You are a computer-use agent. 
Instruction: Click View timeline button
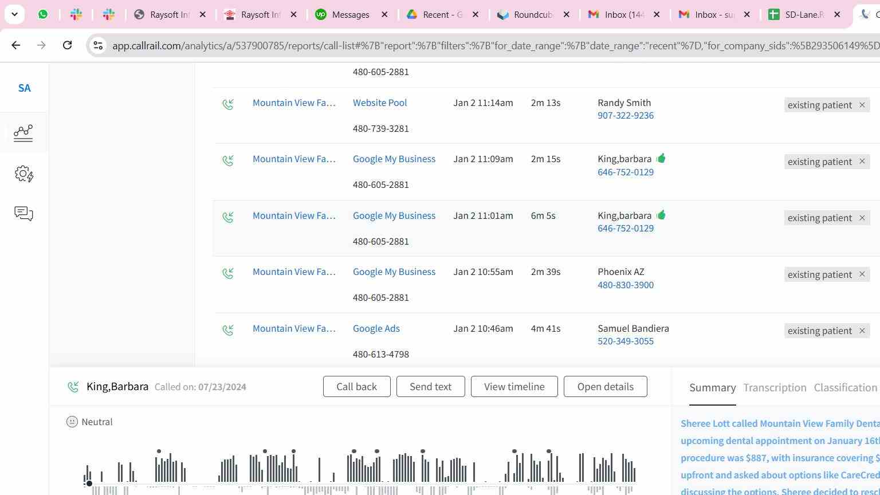[514, 387]
